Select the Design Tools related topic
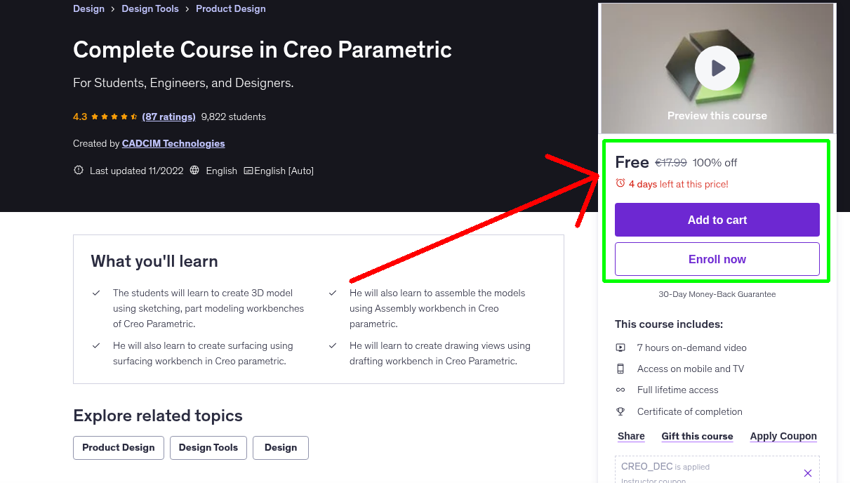This screenshot has height=483, width=850. click(x=208, y=447)
